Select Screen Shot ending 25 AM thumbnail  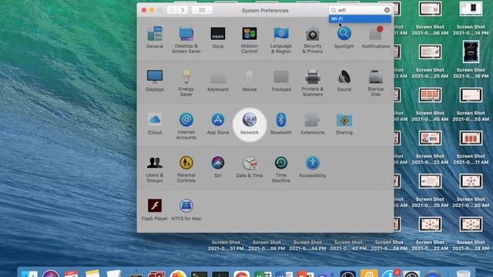pyautogui.click(x=430, y=52)
